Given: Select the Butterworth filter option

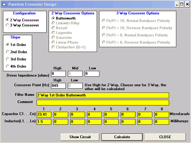Looking at the screenshot, I should pyautogui.click(x=64, y=18).
